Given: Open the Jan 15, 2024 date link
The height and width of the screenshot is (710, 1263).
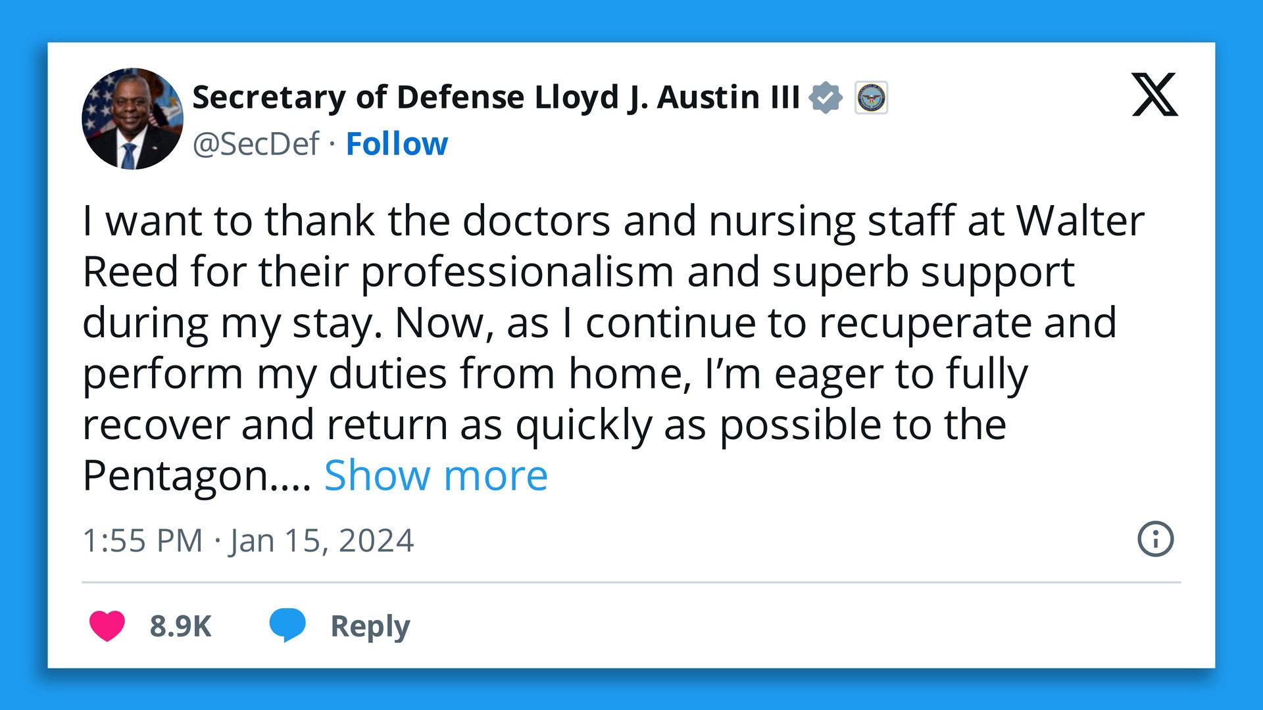Looking at the screenshot, I should coord(321,541).
